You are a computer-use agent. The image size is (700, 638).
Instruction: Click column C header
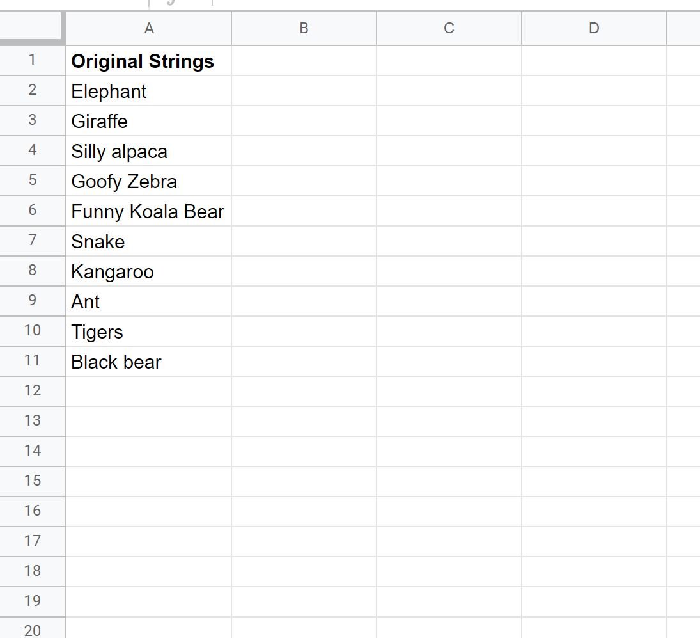pyautogui.click(x=449, y=28)
